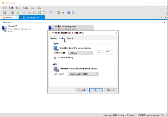Click the Xstart launcher toolbar icon
This screenshot has height=117, width=168.
pos(59,13)
